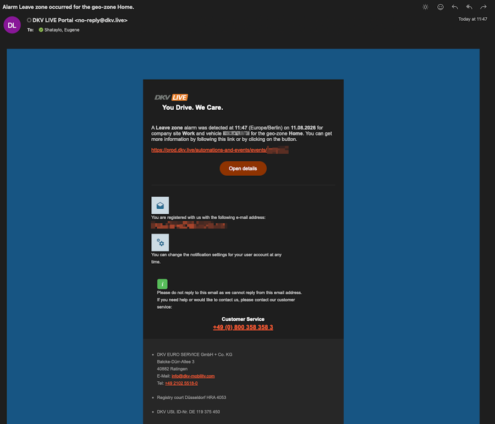Viewport: 495px width, 424px height.
Task: Click the Open details button
Action: coord(243,169)
